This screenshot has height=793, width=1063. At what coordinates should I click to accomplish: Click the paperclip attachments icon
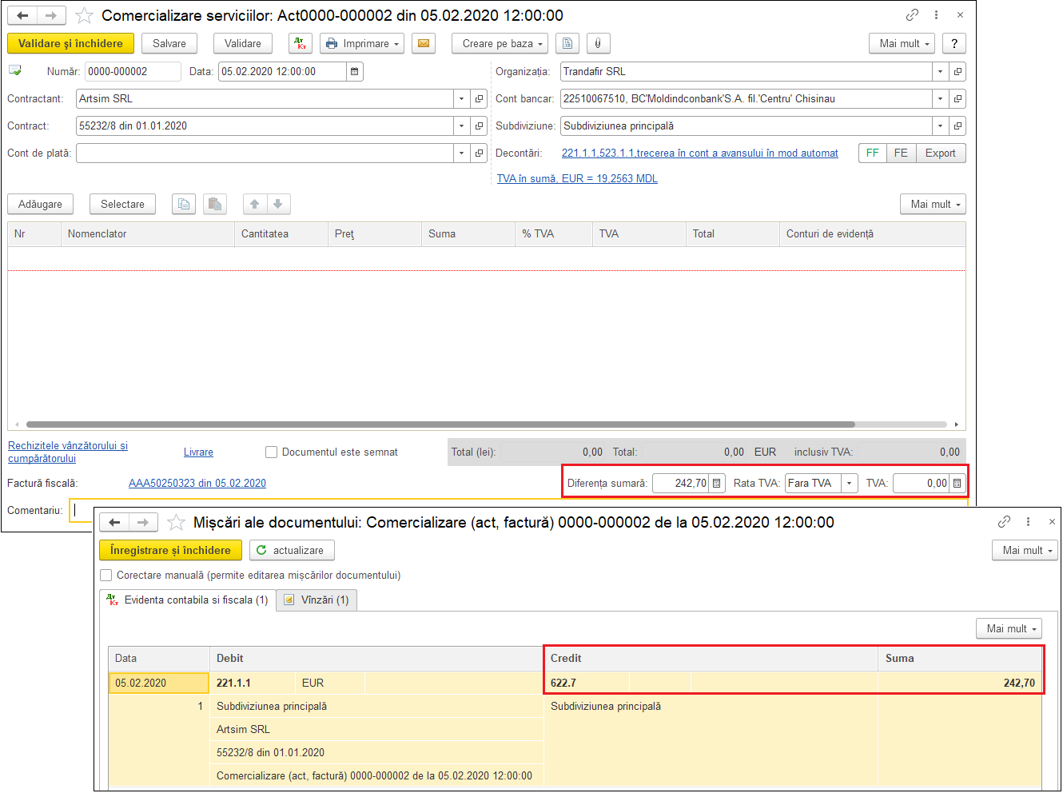click(598, 44)
